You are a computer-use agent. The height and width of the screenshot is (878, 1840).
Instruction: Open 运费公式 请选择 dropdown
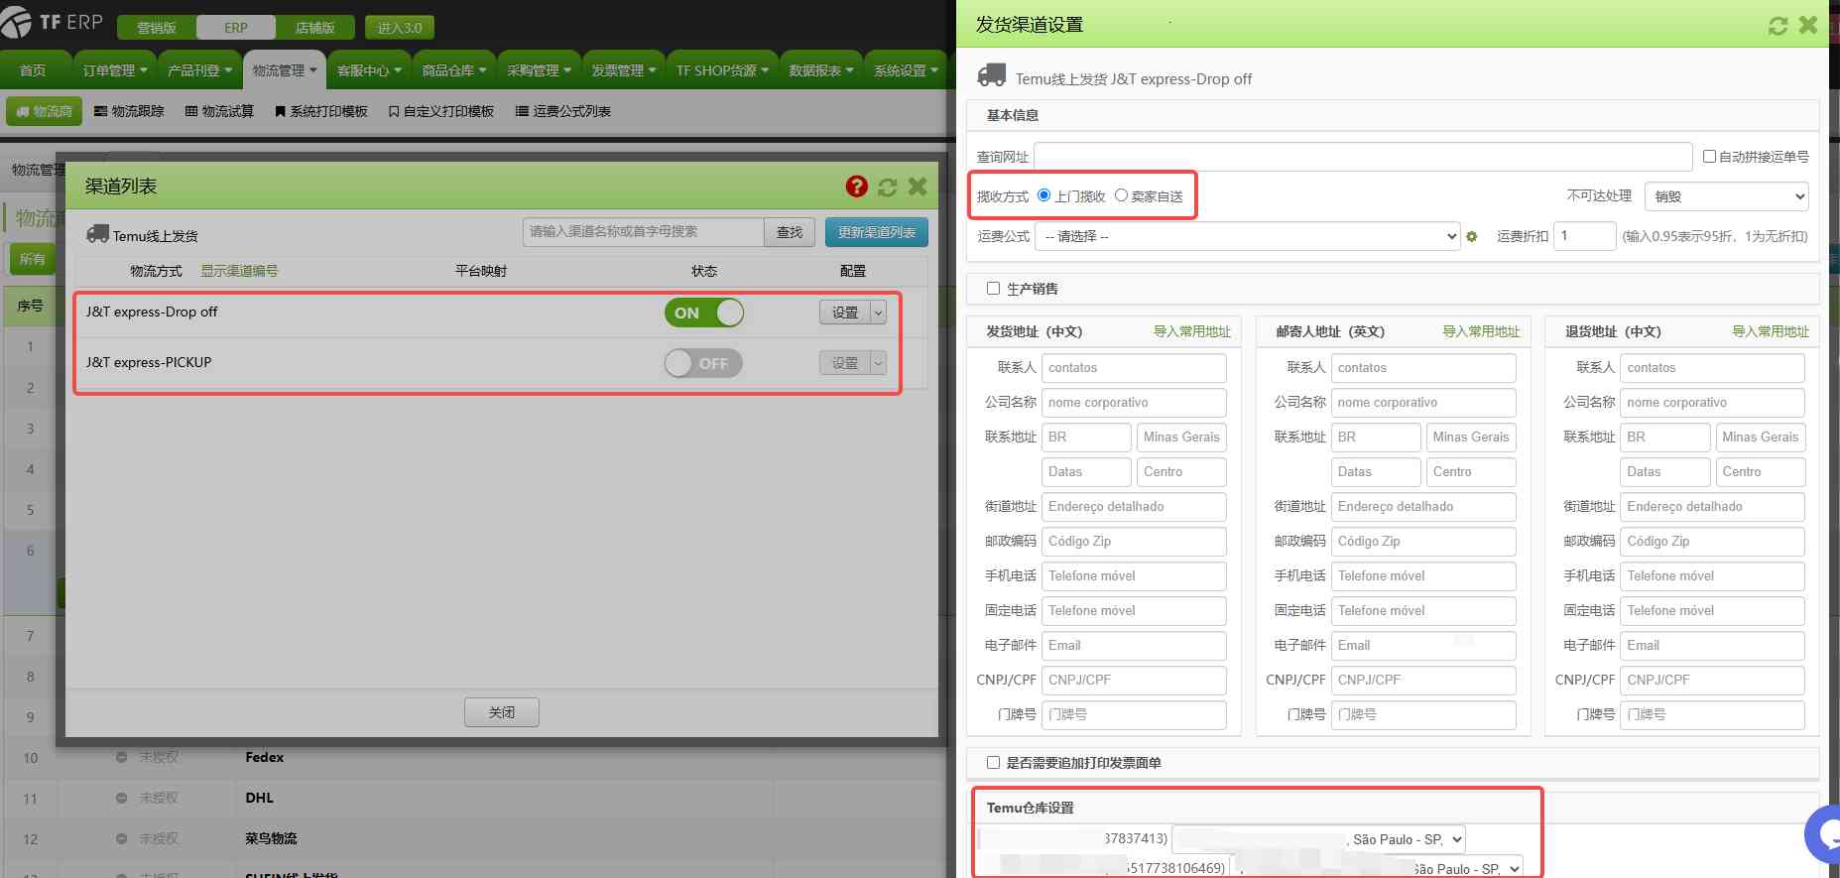tap(1247, 236)
